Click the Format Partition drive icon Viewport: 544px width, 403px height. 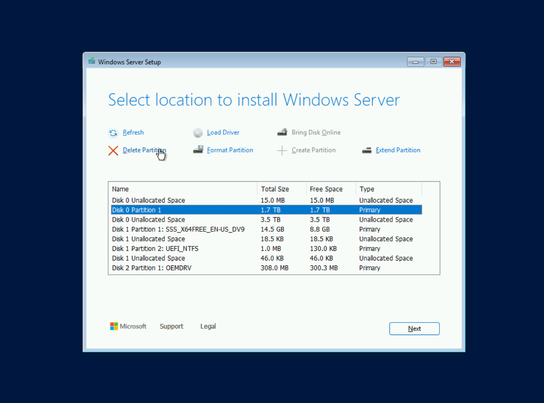pyautogui.click(x=198, y=150)
